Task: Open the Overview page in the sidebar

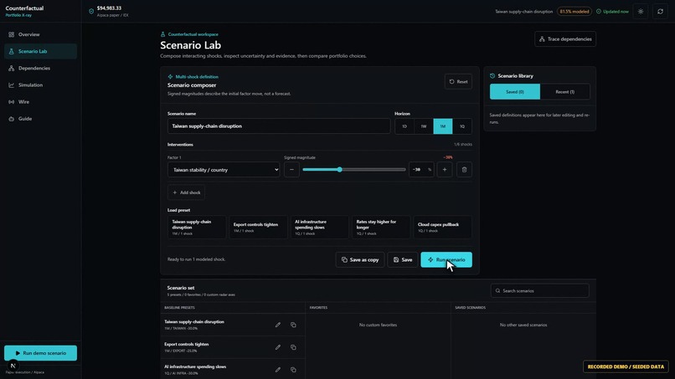Action: (40, 34)
